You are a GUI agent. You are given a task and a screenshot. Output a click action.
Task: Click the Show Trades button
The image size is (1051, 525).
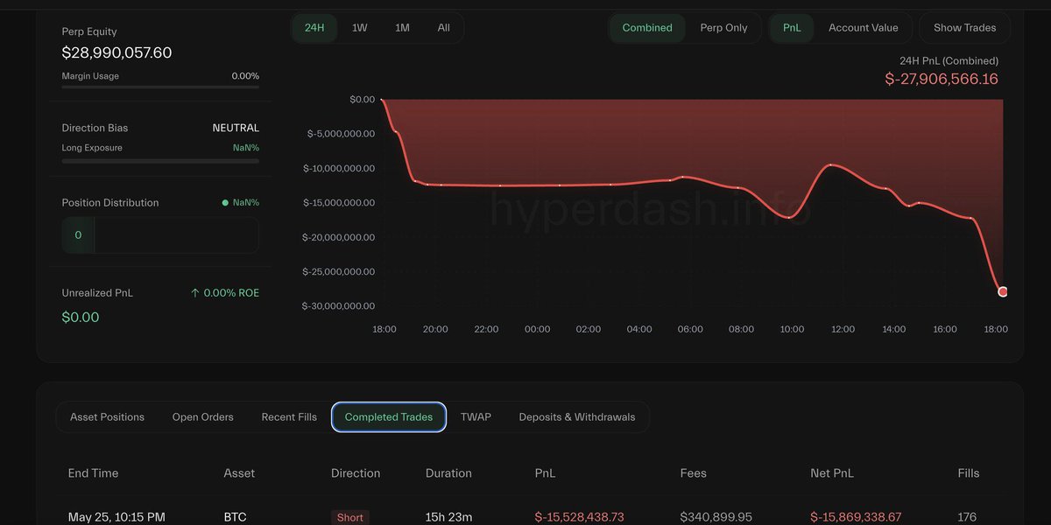964,28
